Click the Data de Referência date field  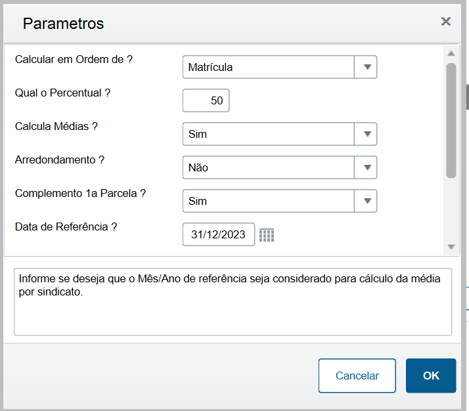tap(219, 234)
